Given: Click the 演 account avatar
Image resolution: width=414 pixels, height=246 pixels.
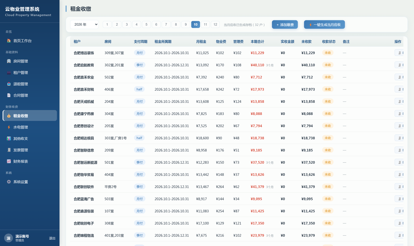Looking at the screenshot, I should point(9,238).
